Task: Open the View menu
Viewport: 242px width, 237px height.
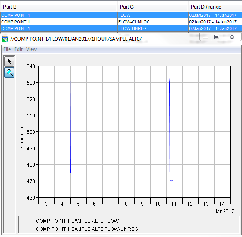Action: pyautogui.click(x=31, y=49)
